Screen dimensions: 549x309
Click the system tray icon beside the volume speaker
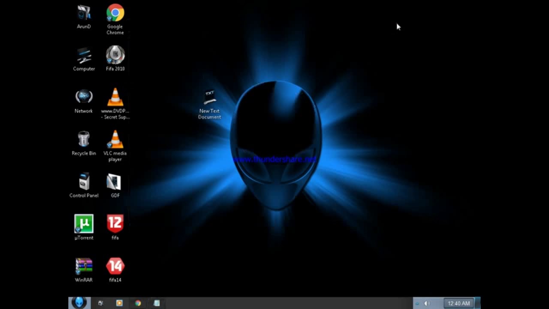[417, 303]
